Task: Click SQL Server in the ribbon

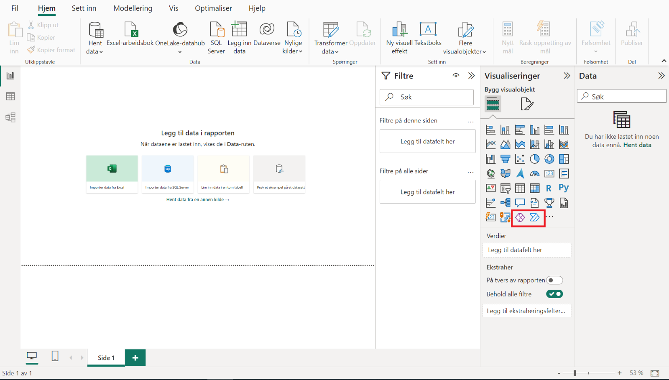Action: 216,38
